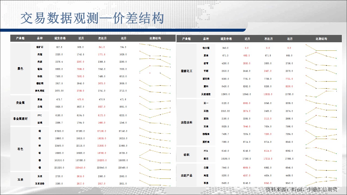Screen dimensions: 347x195
Task: Click the spot value 18189.0
Action: (x=226, y=159)
